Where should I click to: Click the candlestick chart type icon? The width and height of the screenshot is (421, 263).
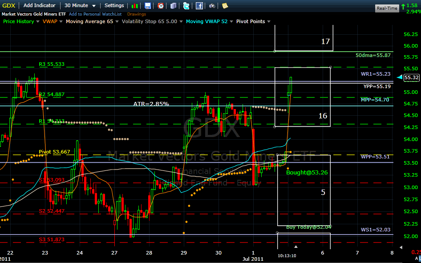coord(134,6)
